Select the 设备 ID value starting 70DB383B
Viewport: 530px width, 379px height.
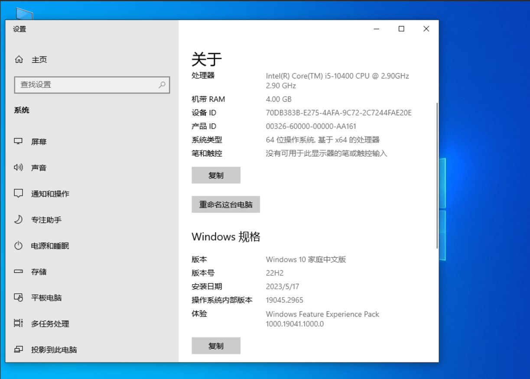338,113
